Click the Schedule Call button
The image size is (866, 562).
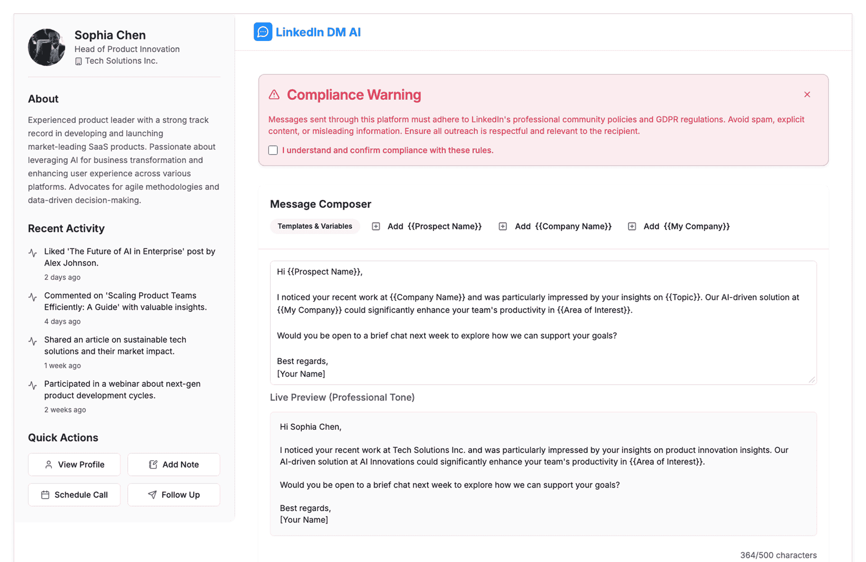pyautogui.click(x=74, y=494)
